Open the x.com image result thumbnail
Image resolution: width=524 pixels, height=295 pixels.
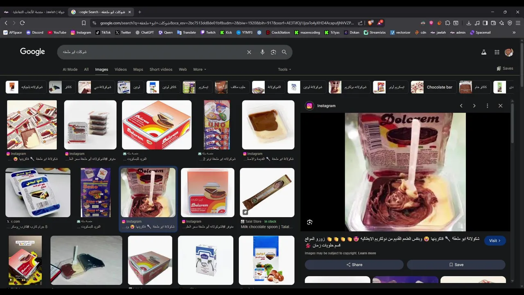38,193
